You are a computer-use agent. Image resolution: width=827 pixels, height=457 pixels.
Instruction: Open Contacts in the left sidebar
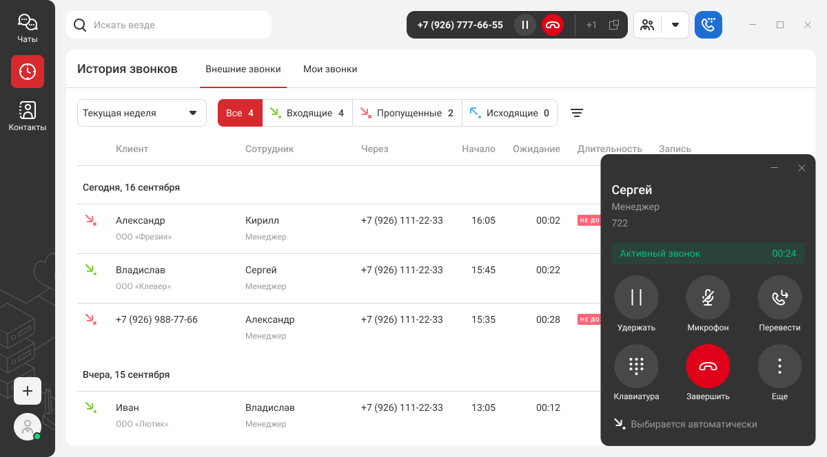[x=28, y=116]
